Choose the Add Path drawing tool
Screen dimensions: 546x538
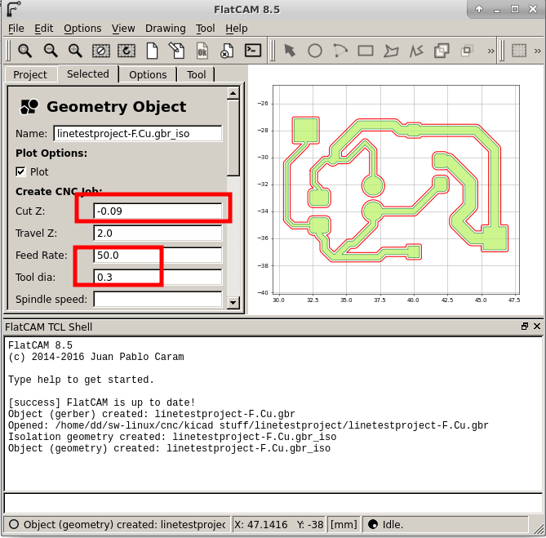click(416, 51)
